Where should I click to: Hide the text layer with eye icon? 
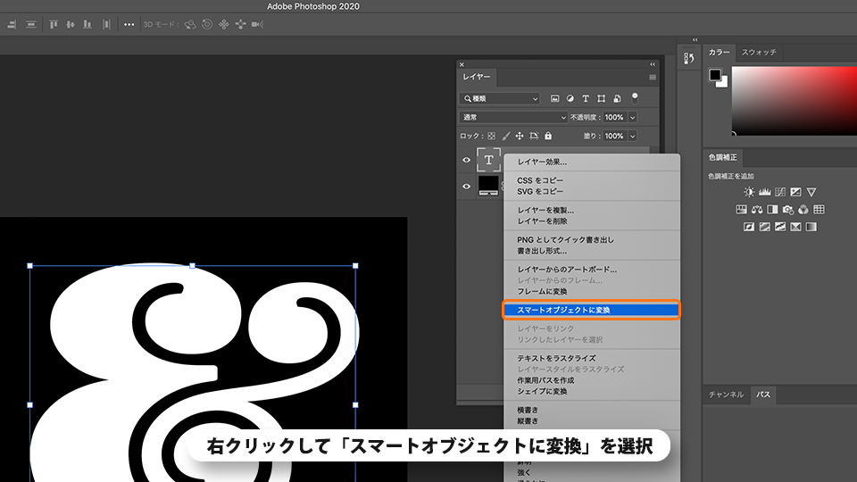pos(466,160)
